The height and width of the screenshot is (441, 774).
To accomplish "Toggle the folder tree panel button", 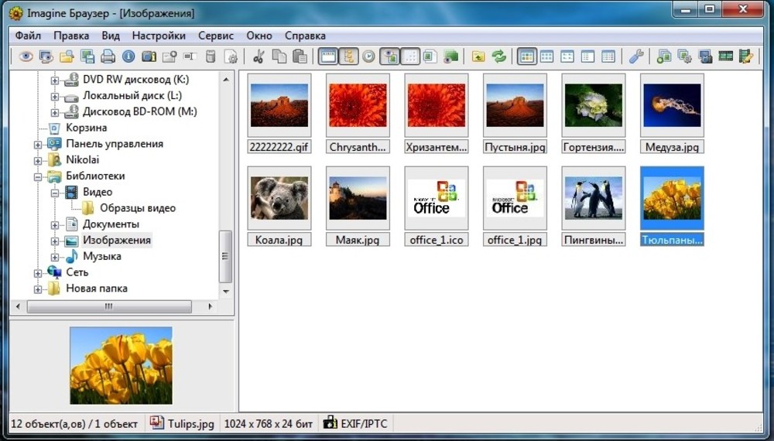I will (x=348, y=56).
